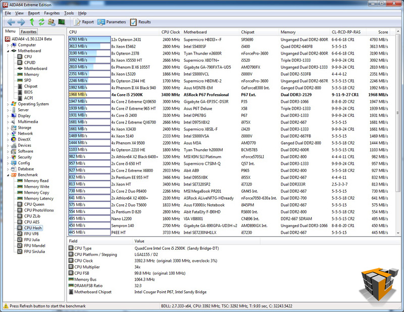Expand the Computer tree node
The image size is (404, 312).
point(8,45)
